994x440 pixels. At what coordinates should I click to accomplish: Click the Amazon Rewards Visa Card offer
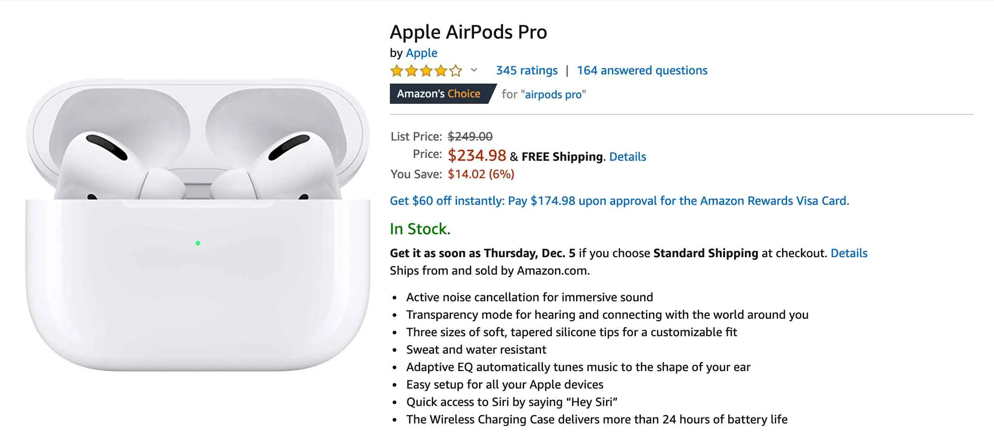point(619,201)
